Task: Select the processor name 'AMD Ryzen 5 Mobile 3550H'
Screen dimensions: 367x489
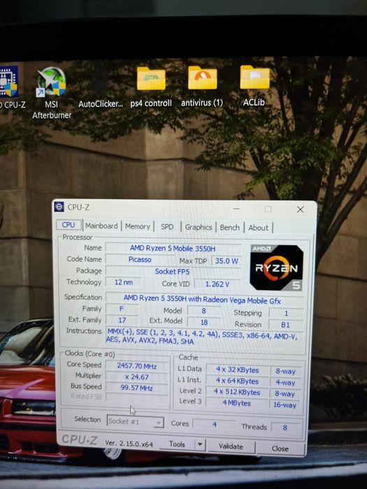Action: [173, 248]
